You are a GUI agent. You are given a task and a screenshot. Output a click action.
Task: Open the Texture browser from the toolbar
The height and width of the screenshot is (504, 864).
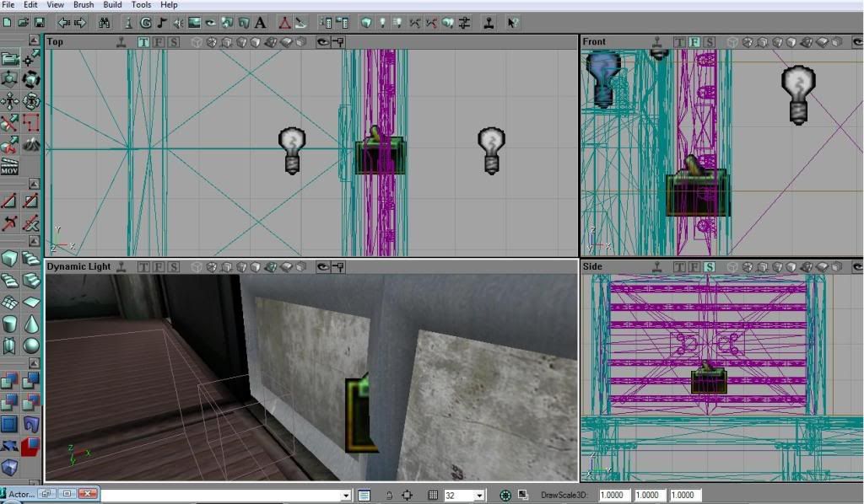(193, 23)
